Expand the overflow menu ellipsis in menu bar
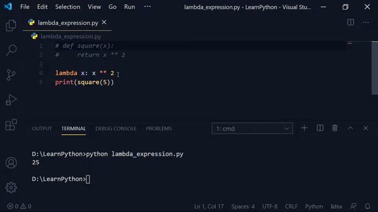The width and height of the screenshot is (378, 212). pos(147,6)
